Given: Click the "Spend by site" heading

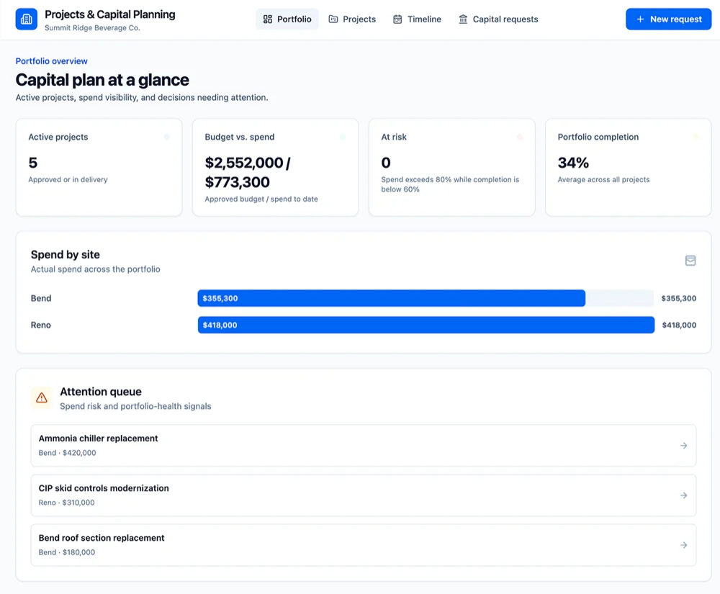Looking at the screenshot, I should 66,255.
